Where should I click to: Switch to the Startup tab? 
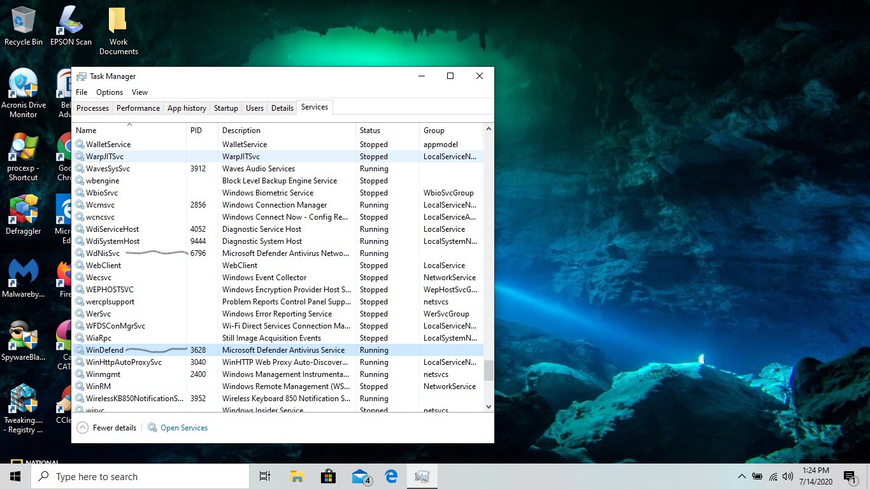225,108
